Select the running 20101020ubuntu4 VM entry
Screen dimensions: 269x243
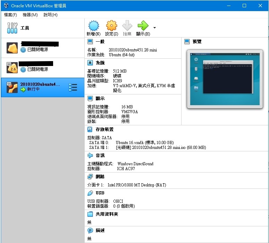43,87
